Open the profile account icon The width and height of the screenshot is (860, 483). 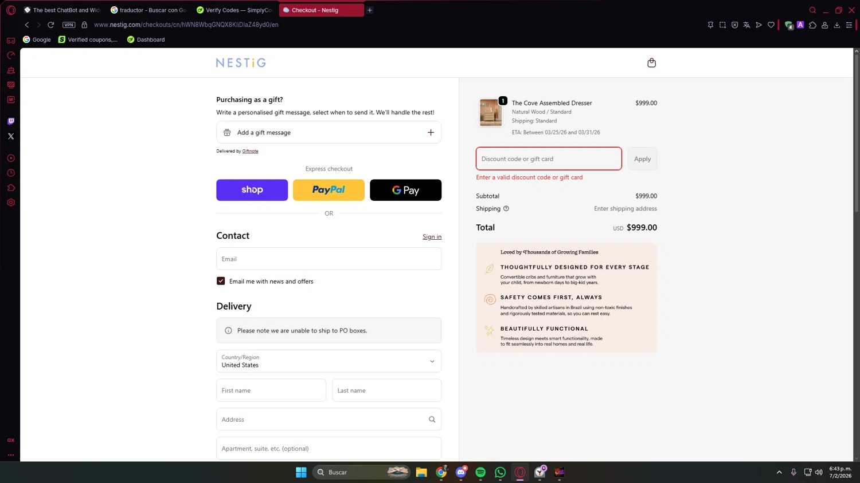coord(824,25)
